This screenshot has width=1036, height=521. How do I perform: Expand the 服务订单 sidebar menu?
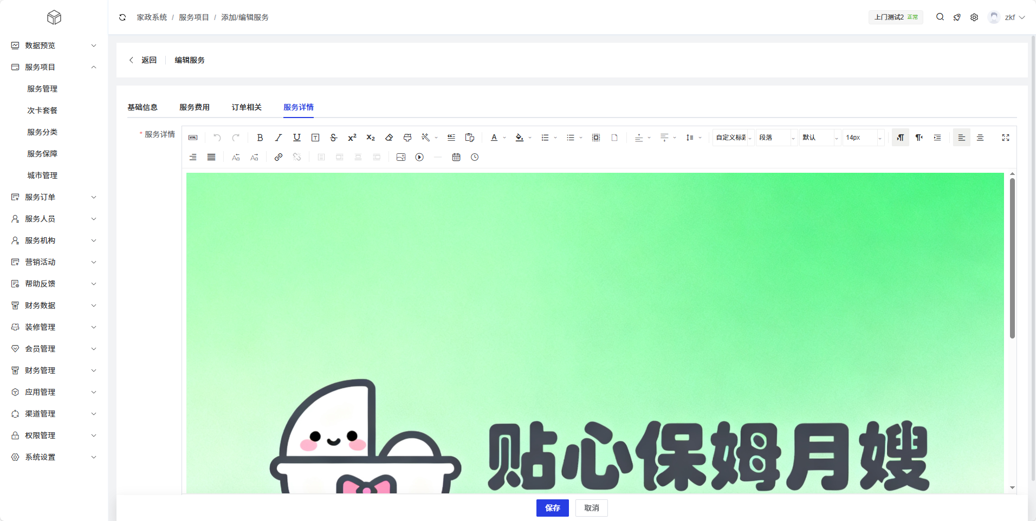click(54, 197)
